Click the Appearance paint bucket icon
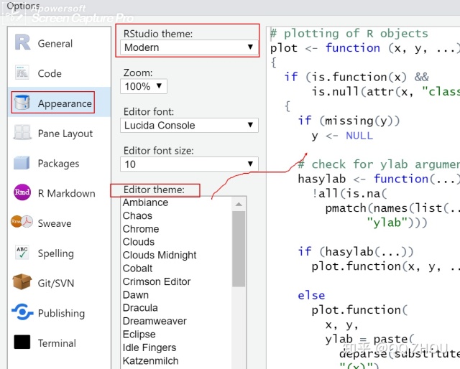This screenshot has width=460, height=369. pos(22,102)
